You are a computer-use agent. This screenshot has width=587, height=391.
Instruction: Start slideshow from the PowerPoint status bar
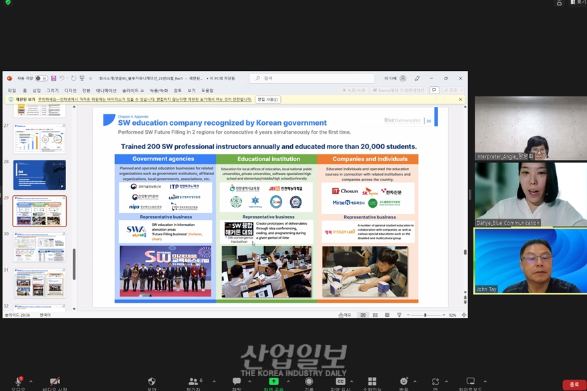click(399, 314)
